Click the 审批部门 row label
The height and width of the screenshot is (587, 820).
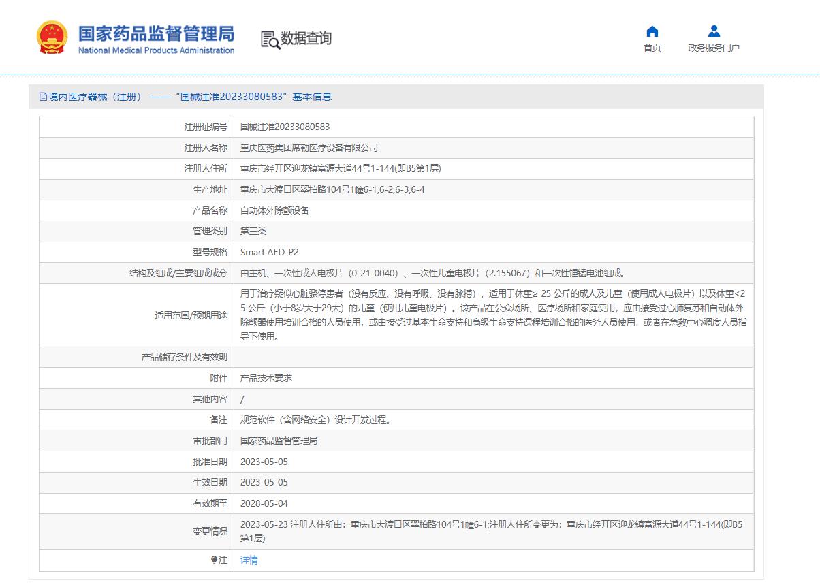[210, 441]
